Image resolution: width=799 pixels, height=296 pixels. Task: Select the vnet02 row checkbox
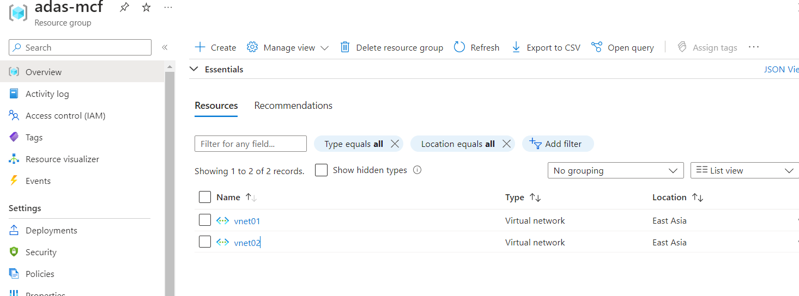point(205,242)
